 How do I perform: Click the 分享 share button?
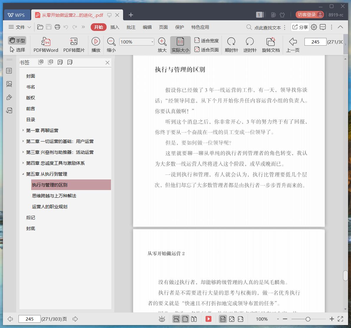tap(300, 27)
